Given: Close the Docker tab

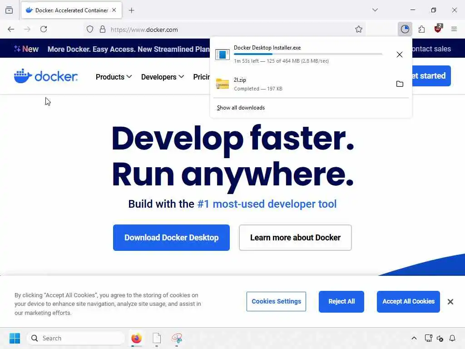Looking at the screenshot, I should tap(114, 10).
